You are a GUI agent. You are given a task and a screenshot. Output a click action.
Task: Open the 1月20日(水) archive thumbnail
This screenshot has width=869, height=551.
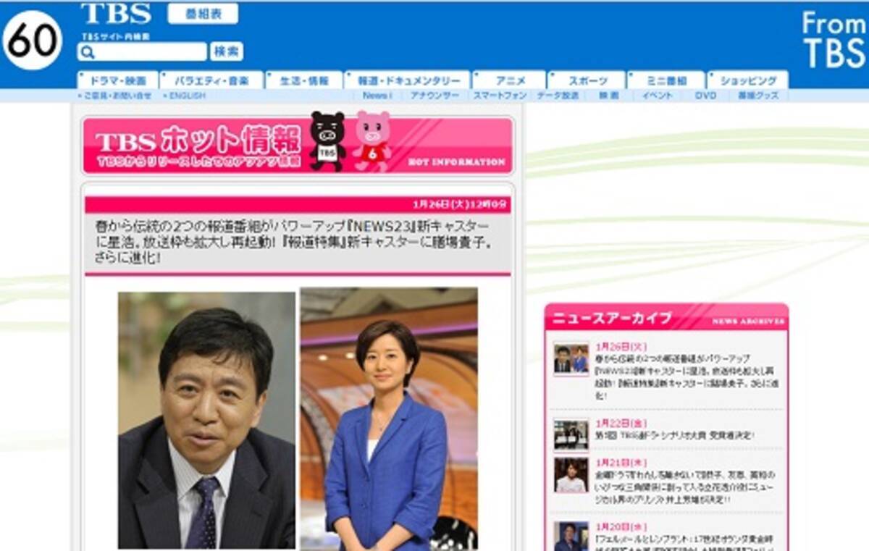[x=571, y=537]
